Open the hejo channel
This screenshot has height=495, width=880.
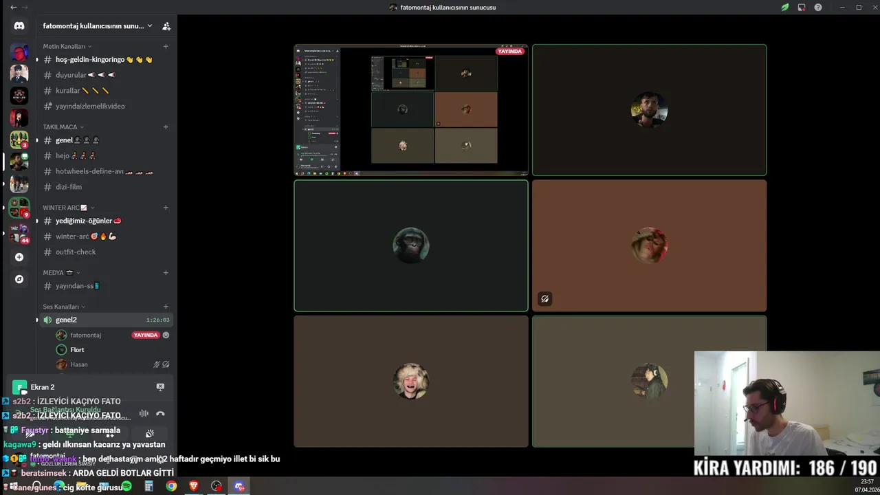tap(106, 156)
